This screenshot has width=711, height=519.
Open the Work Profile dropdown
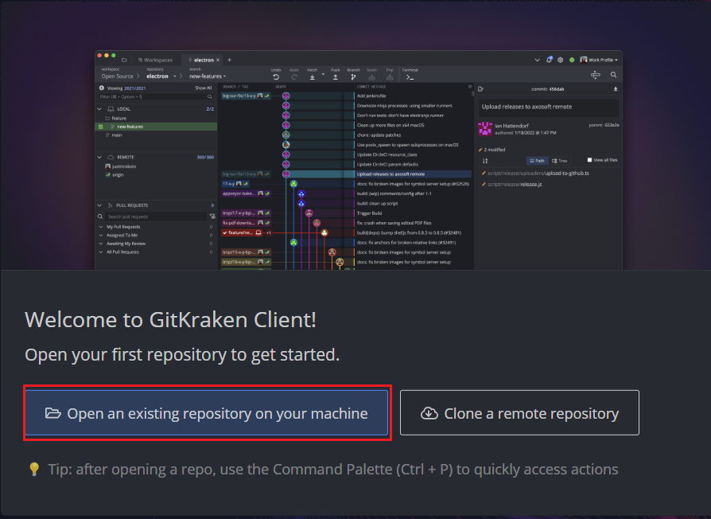pos(599,60)
